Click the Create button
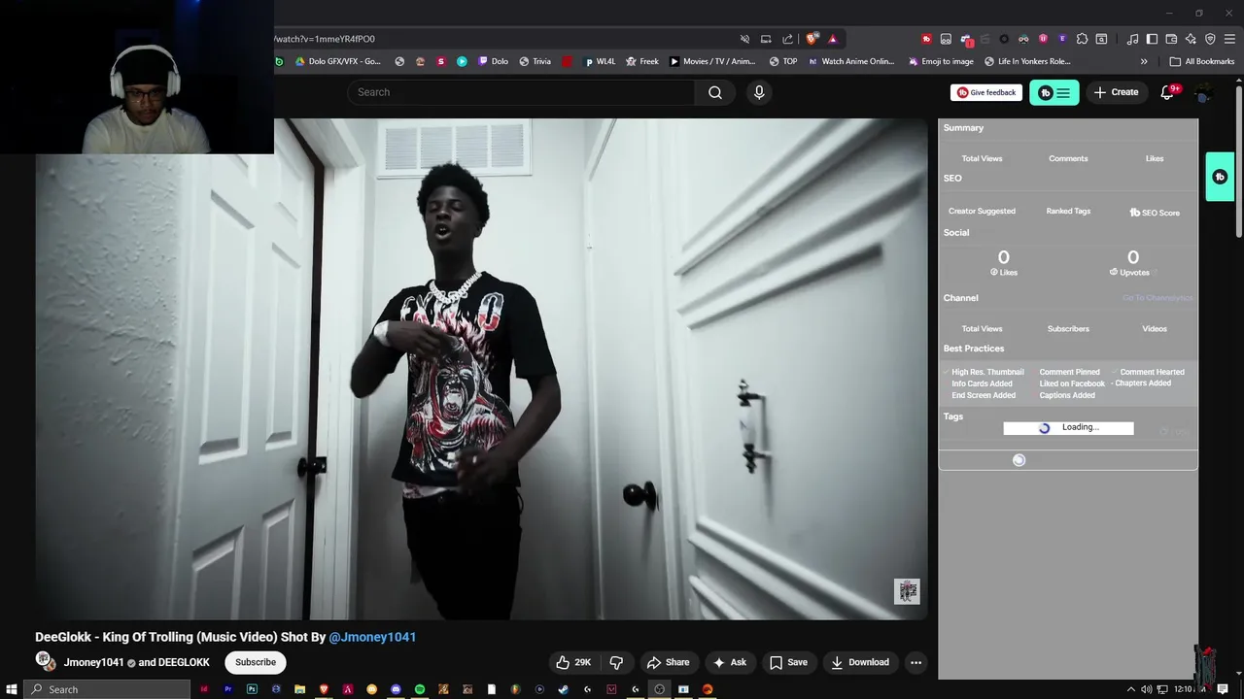This screenshot has width=1244, height=699. [1116, 92]
